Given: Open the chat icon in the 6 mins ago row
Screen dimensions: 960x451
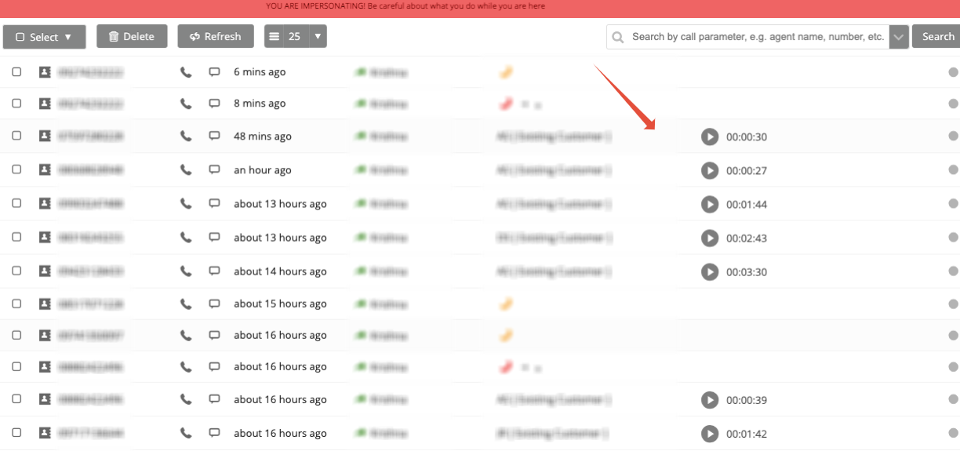Looking at the screenshot, I should pos(214,72).
